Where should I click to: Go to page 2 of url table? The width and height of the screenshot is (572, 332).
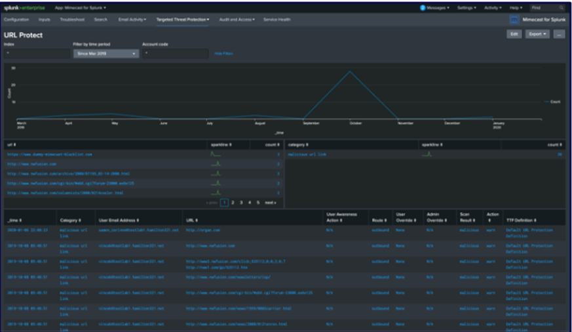[x=233, y=203]
